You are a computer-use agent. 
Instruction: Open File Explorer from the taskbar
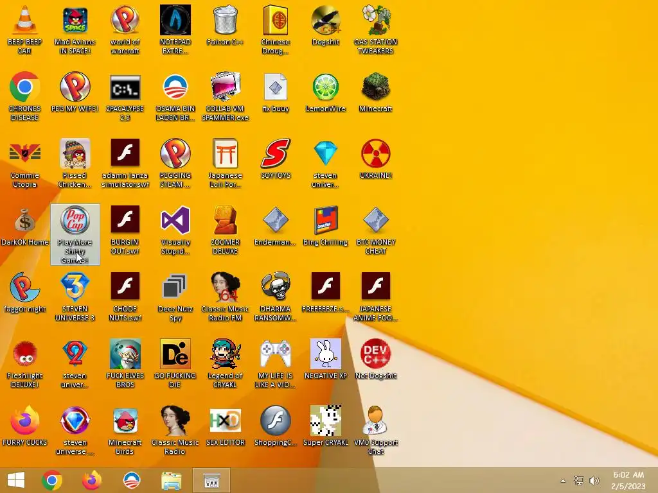click(x=171, y=480)
